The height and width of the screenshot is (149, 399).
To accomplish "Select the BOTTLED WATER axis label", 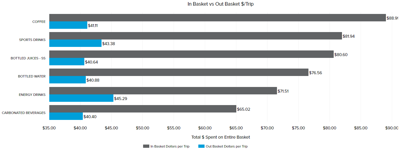I will (32, 76).
